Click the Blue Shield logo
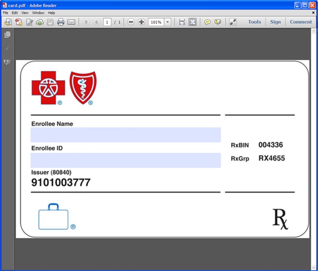This screenshot has width=318, height=271. 83,88
